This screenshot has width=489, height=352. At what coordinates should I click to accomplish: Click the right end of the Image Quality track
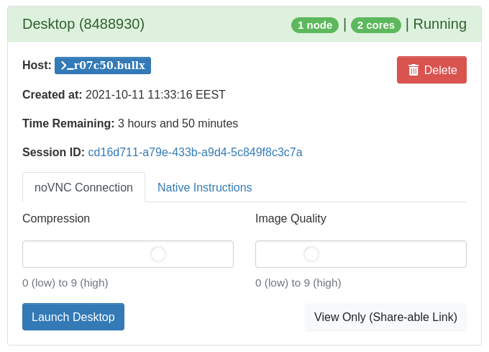tap(460, 254)
